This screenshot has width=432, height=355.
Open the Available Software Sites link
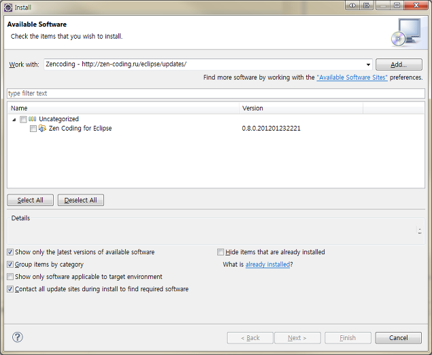click(352, 78)
